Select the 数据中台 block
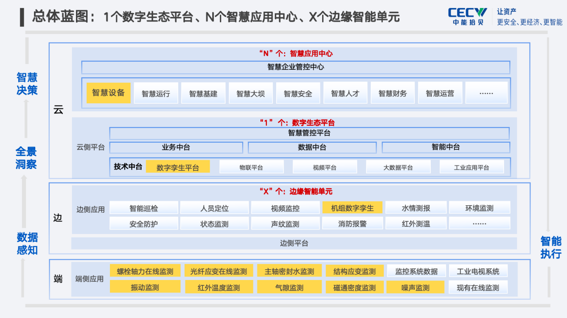The height and width of the screenshot is (318, 567). 312,148
